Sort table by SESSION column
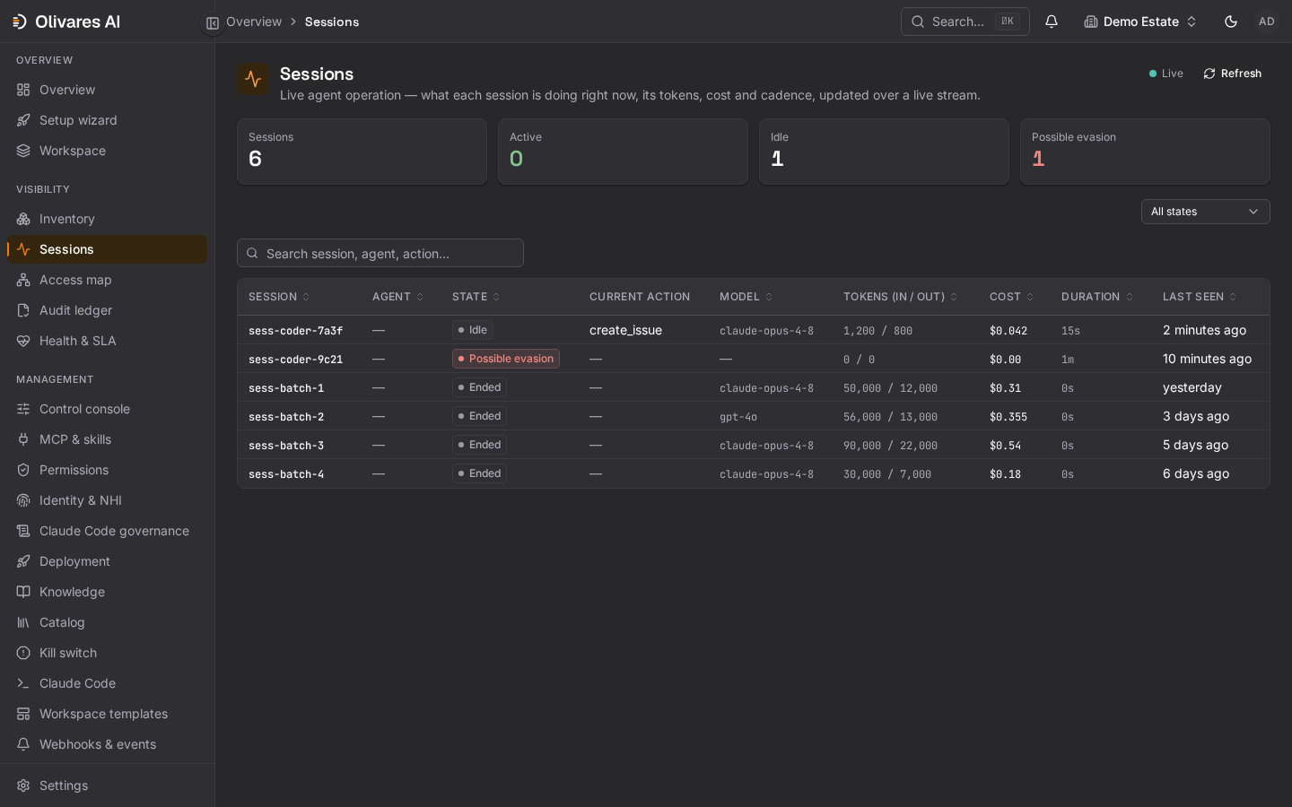The width and height of the screenshot is (1292, 807). click(x=279, y=297)
